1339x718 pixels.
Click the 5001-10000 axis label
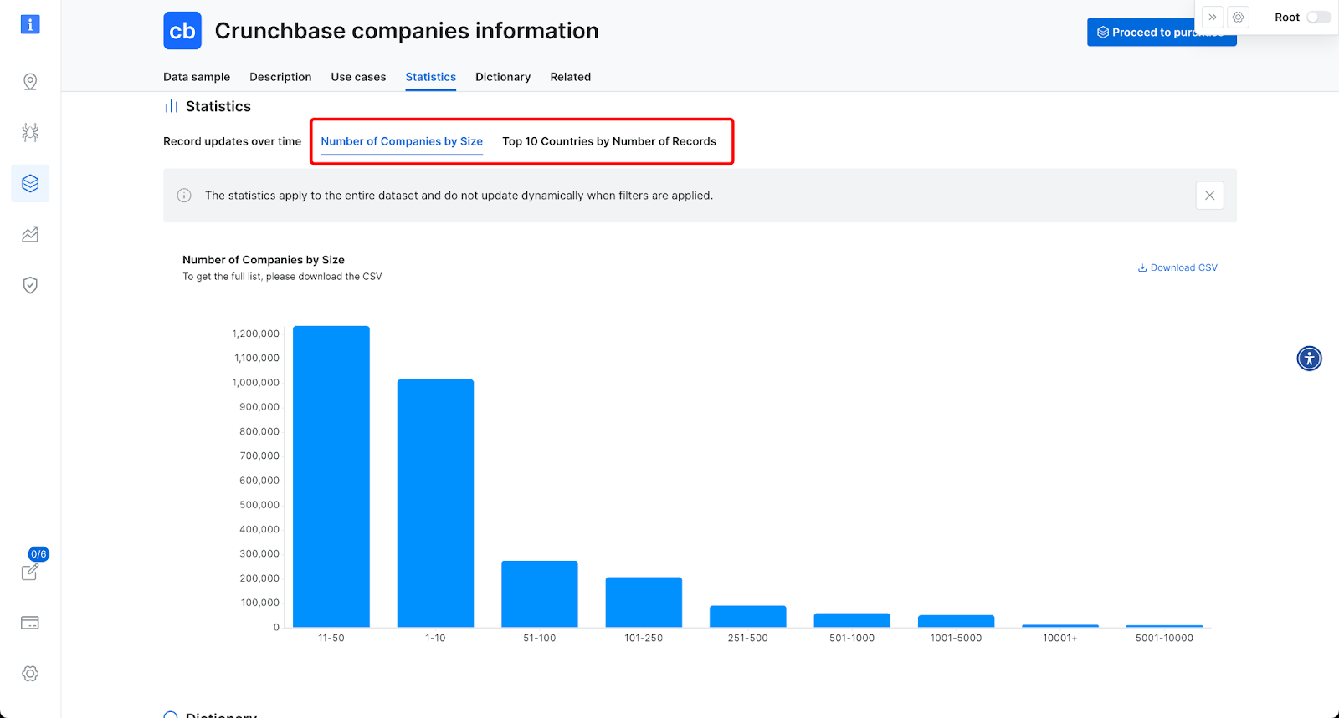[x=1164, y=638]
